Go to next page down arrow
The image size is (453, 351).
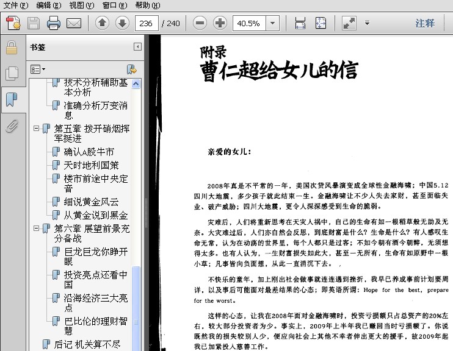[x=122, y=23]
